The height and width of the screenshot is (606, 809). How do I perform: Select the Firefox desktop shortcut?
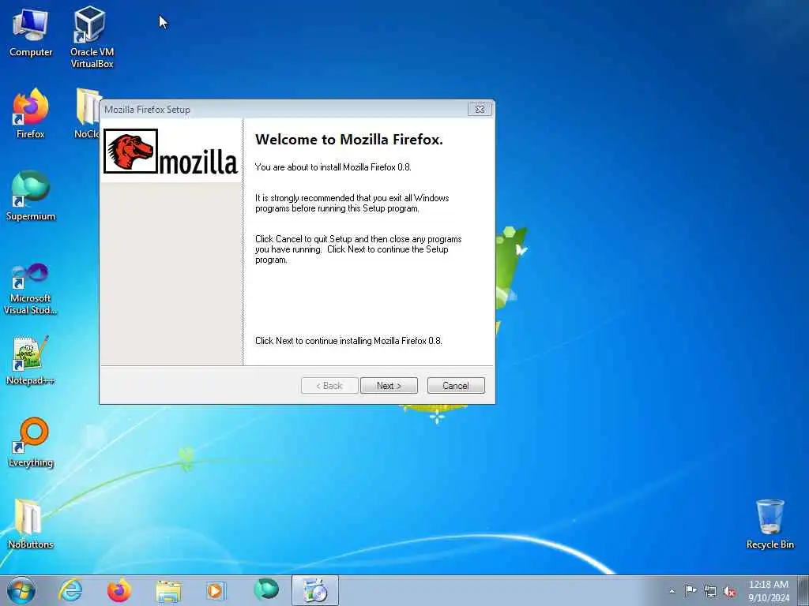coord(31,114)
